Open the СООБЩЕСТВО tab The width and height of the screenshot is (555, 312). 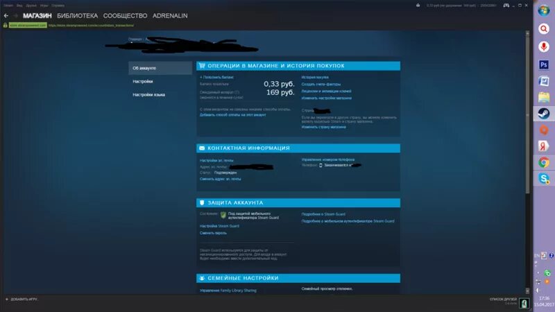point(126,15)
